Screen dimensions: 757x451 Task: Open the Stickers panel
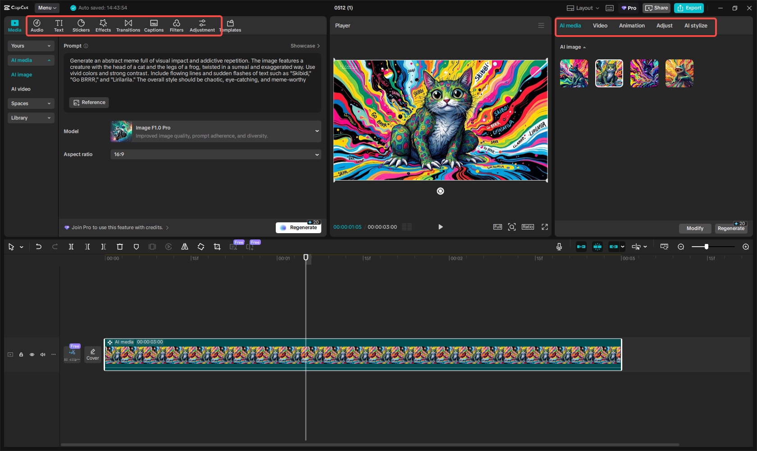point(81,26)
